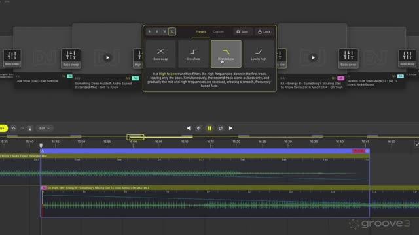Click the yellow viewport box on overview bar
This screenshot has height=235, width=419.
(x=136, y=137)
